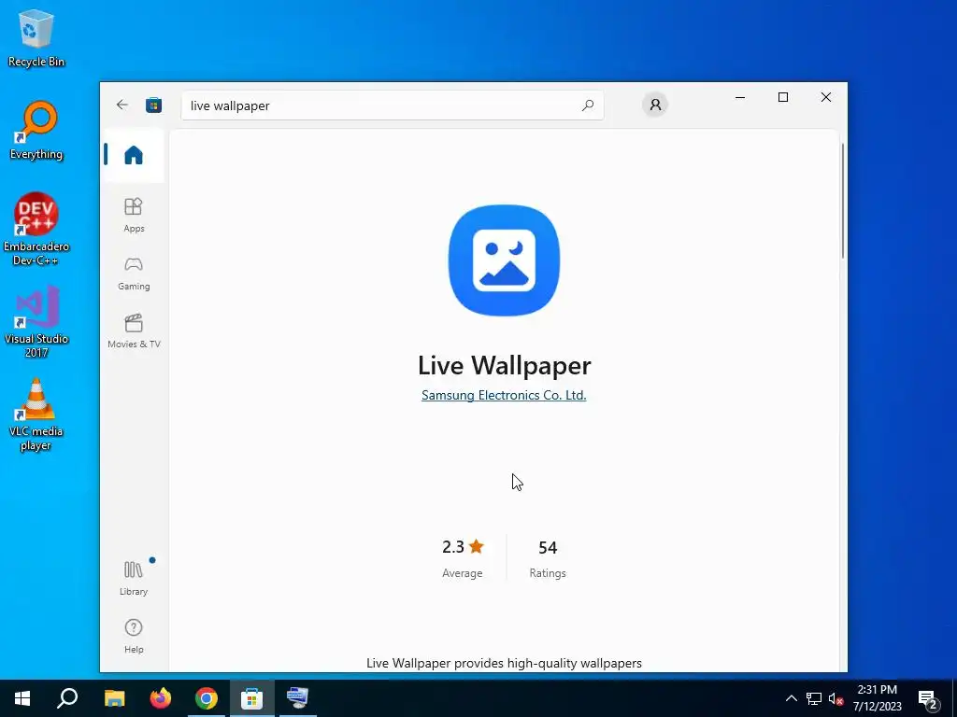Select the Everything desktop shortcut
Image resolution: width=957 pixels, height=717 pixels.
pos(36,131)
